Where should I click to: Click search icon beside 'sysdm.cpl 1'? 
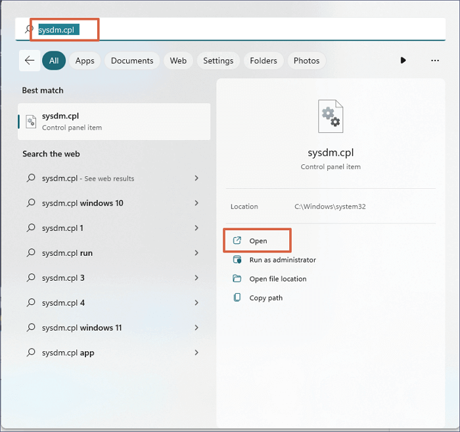(31, 228)
